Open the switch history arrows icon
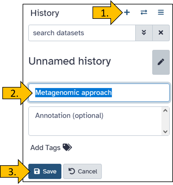The width and height of the screenshot is (173, 185). coord(144,12)
